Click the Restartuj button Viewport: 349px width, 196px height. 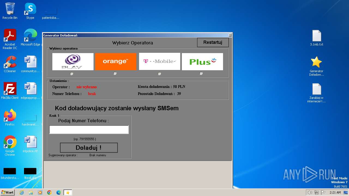[x=213, y=42]
